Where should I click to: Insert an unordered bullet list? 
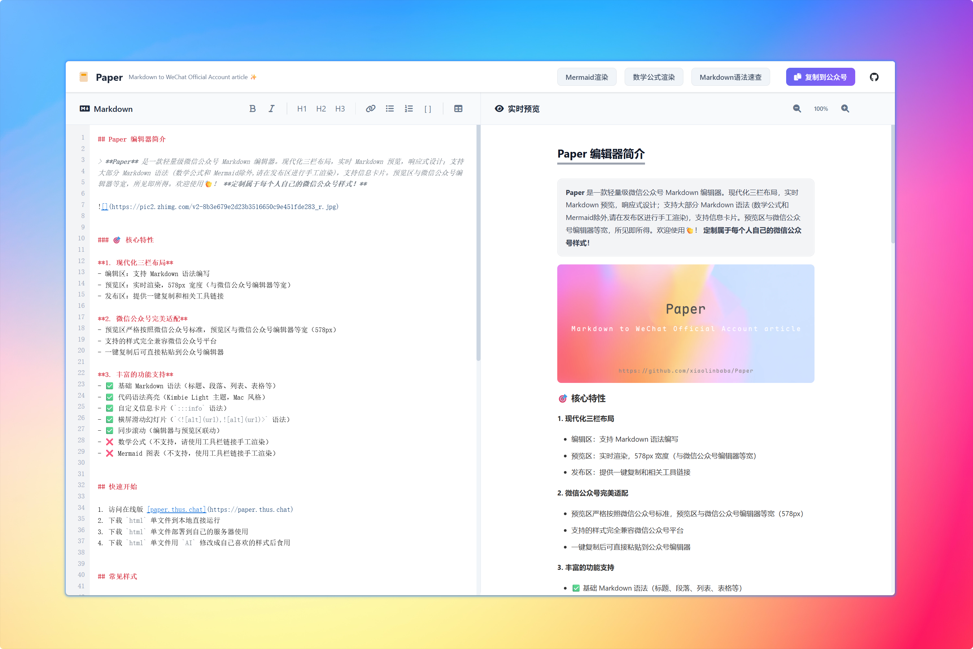(390, 109)
